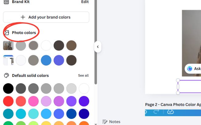
Task: Pick indigo swatch in screenshot photo row
Action: [x=59, y=60]
